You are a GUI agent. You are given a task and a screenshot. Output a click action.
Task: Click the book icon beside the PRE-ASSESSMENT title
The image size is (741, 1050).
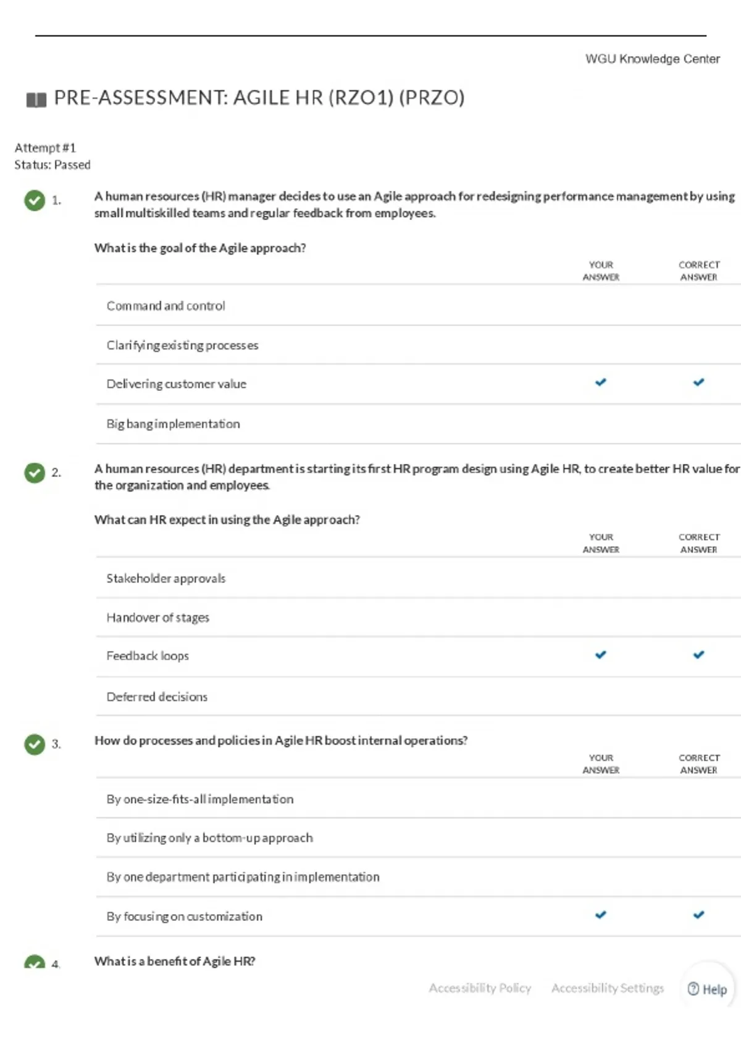36,99
